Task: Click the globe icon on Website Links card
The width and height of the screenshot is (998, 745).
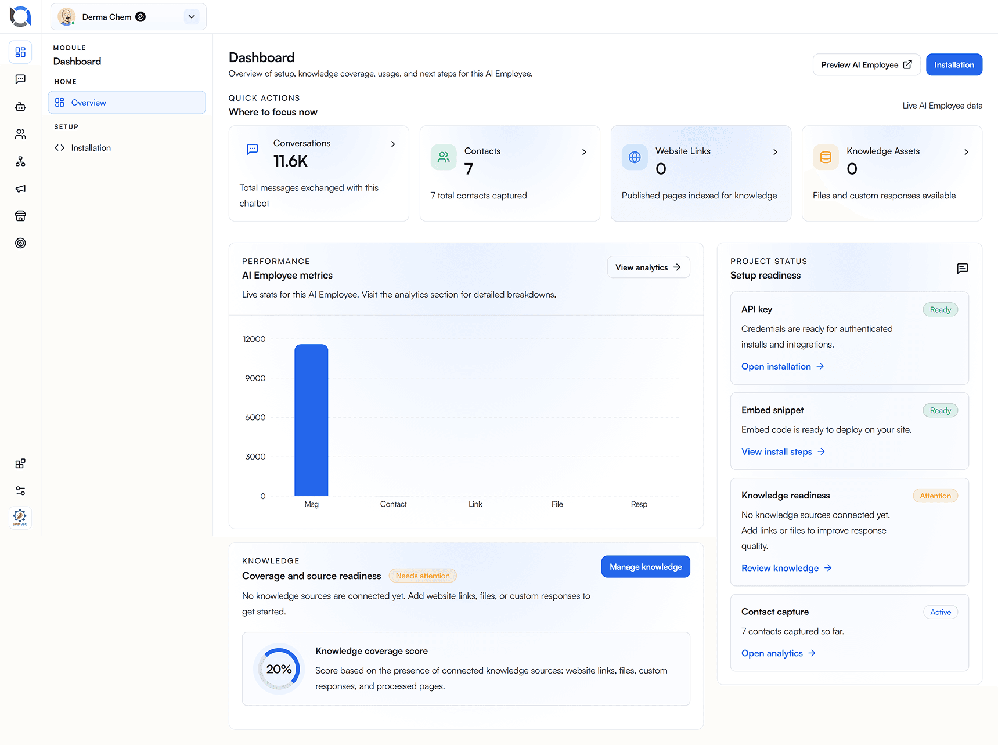Action: pyautogui.click(x=635, y=157)
